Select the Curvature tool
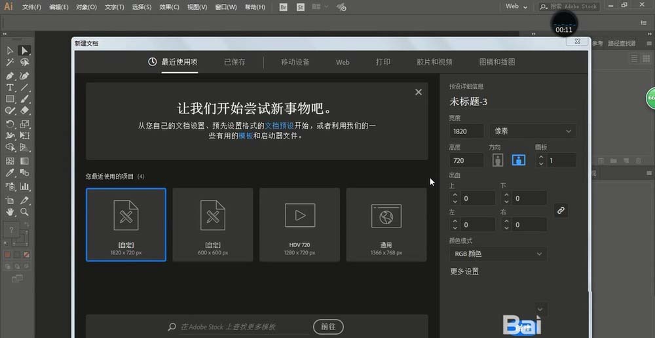Viewport: 655px width, 338px height. (25, 76)
